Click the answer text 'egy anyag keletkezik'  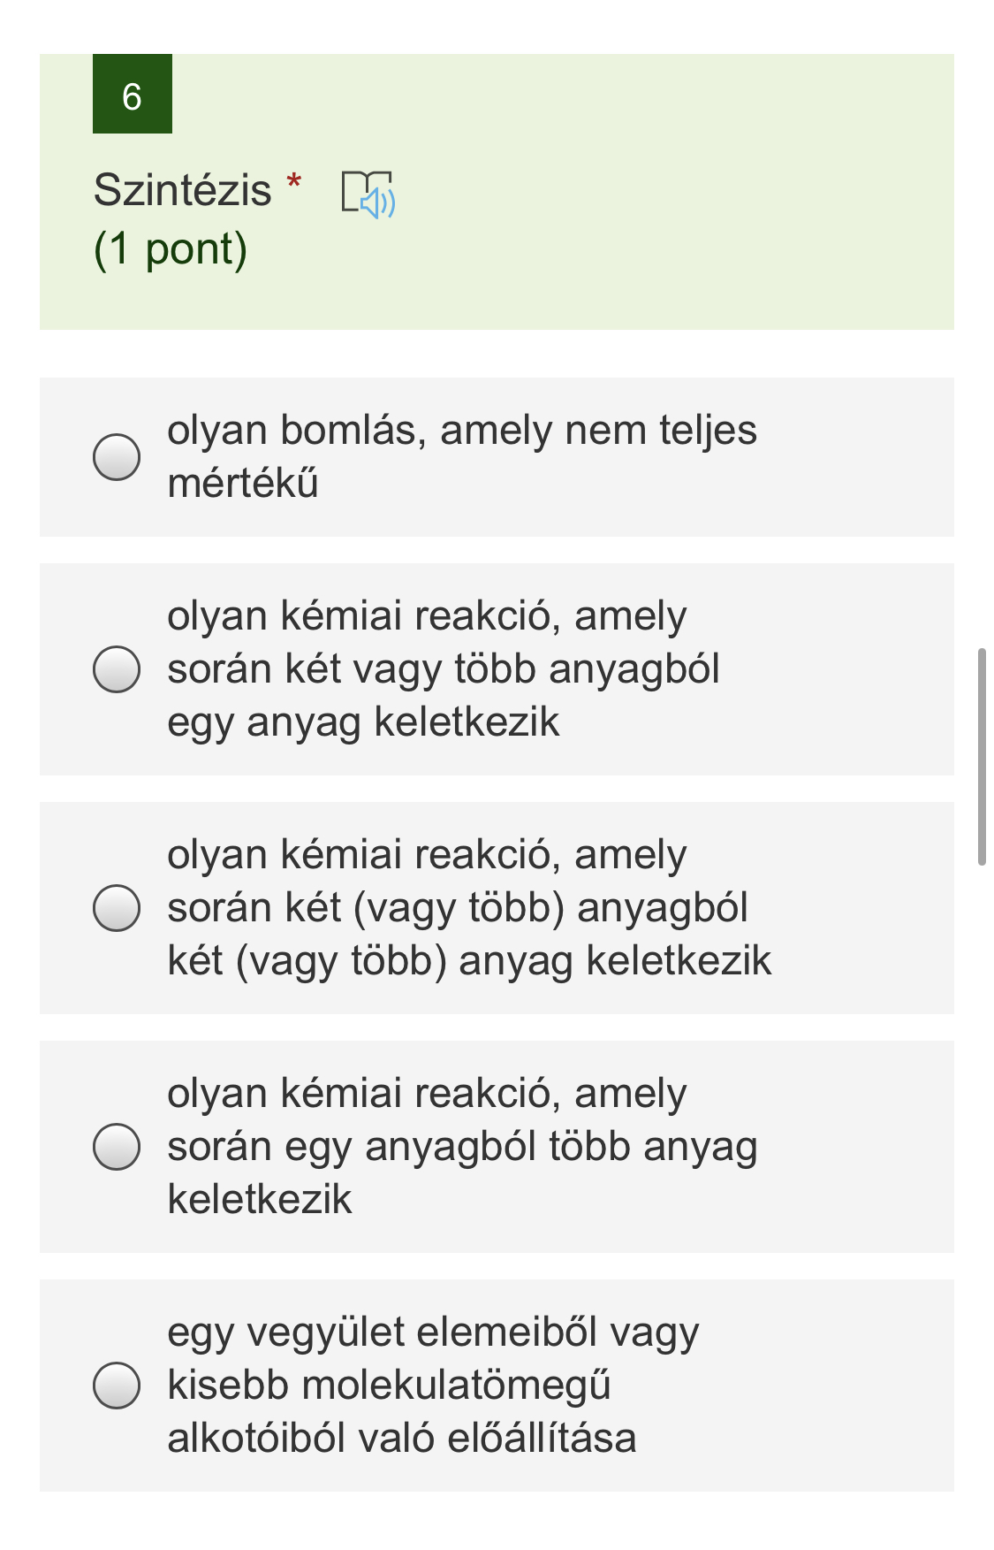[x=362, y=722]
